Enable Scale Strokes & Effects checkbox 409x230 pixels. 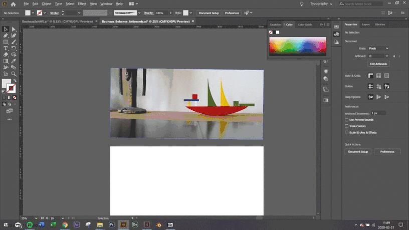pyautogui.click(x=346, y=132)
